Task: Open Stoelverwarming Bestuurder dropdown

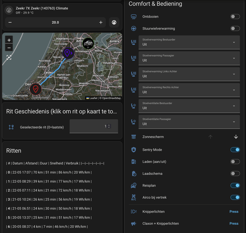Action: pos(189,42)
